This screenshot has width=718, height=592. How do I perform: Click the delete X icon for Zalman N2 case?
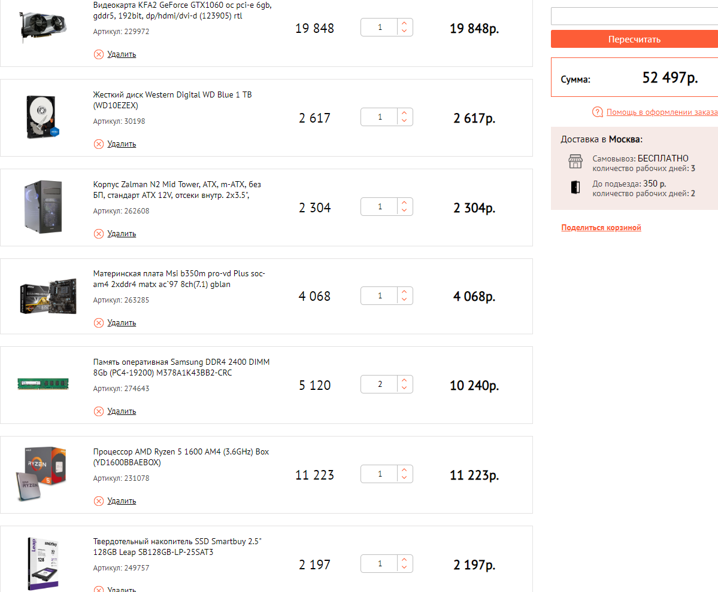(x=99, y=234)
